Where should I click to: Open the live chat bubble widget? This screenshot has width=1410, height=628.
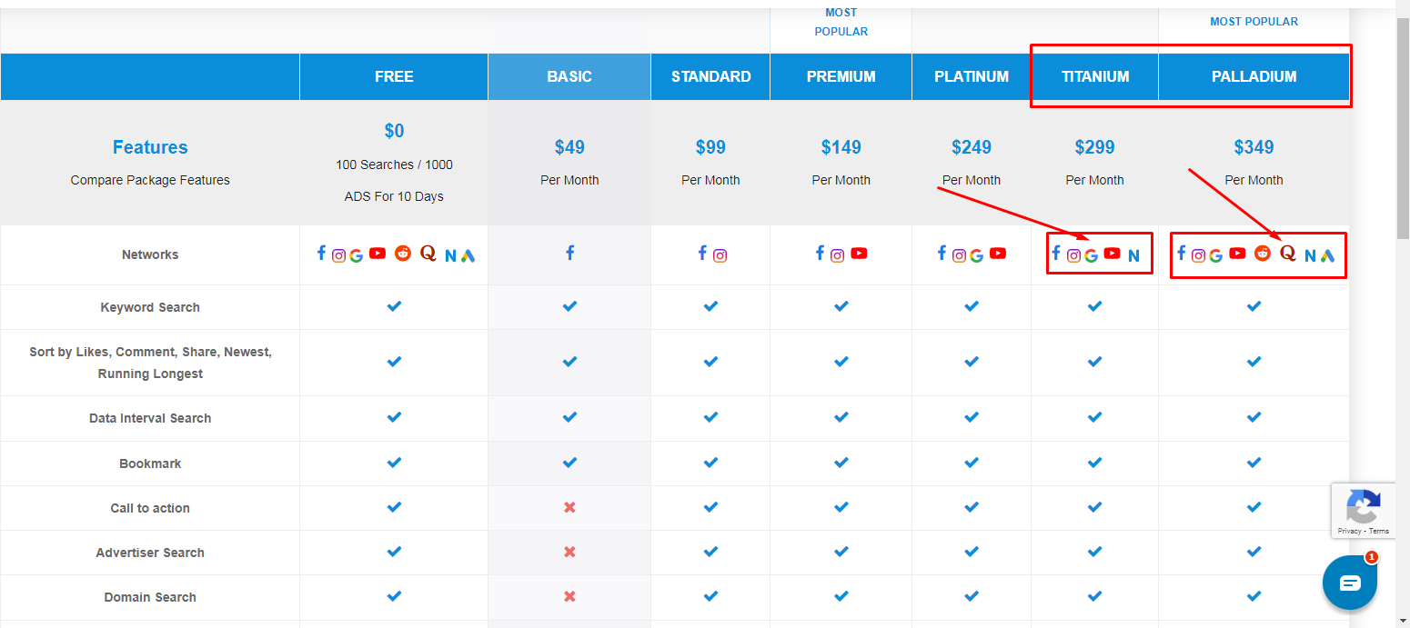point(1350,583)
